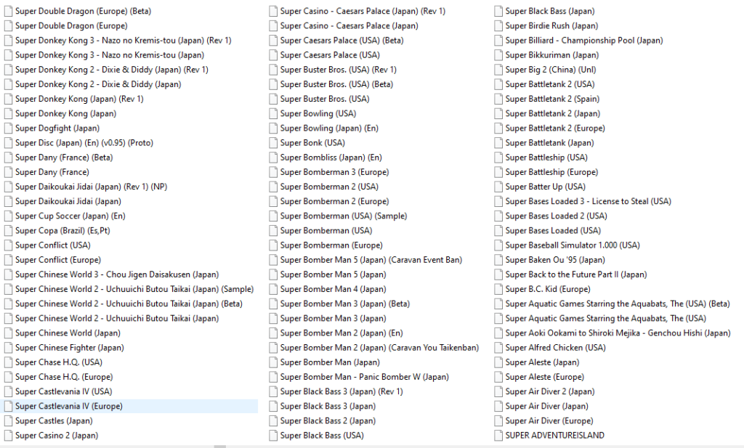Select Super Chase H.Q. (USA) entry
744x448 pixels.
coord(59,362)
